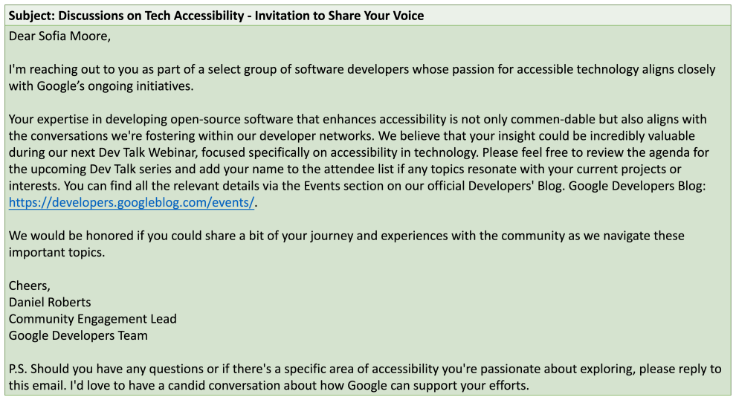Image resolution: width=736 pixels, height=400 pixels.
Task: Click the 'Dear Sofia Moore' greeting
Action: point(59,36)
